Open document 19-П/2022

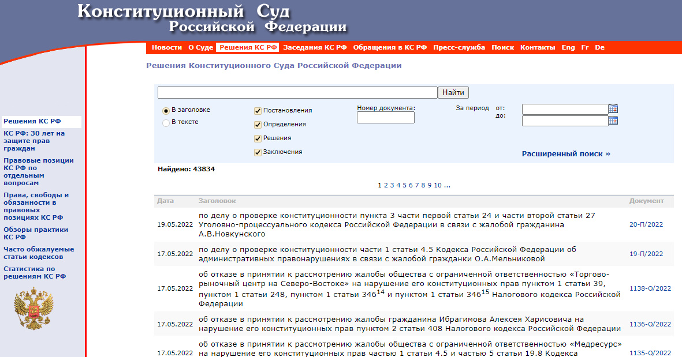[646, 254]
